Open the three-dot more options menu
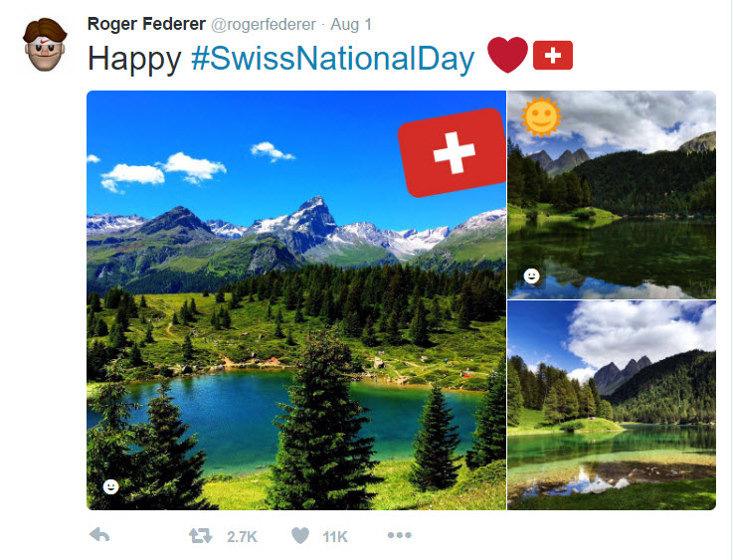Image resolution: width=733 pixels, height=560 pixels. click(399, 535)
